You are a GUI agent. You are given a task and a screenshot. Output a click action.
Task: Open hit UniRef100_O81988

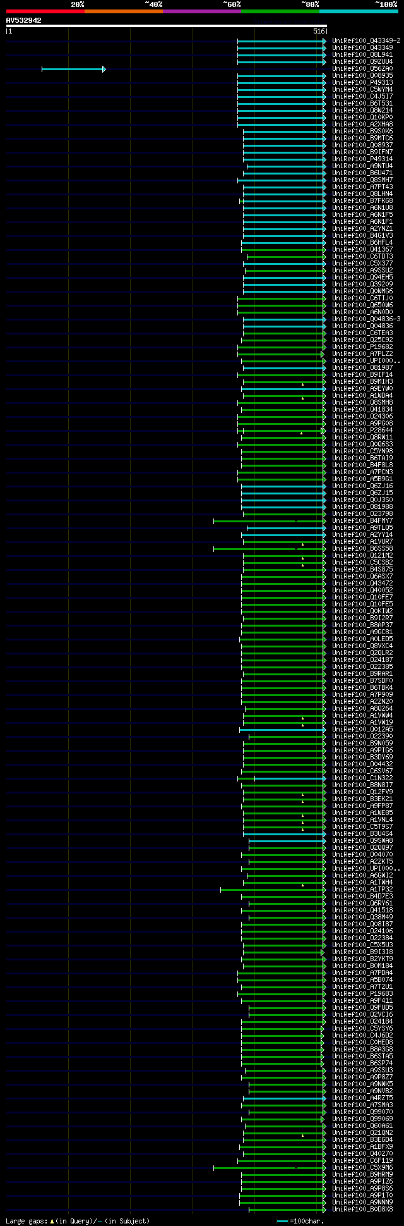[362, 507]
